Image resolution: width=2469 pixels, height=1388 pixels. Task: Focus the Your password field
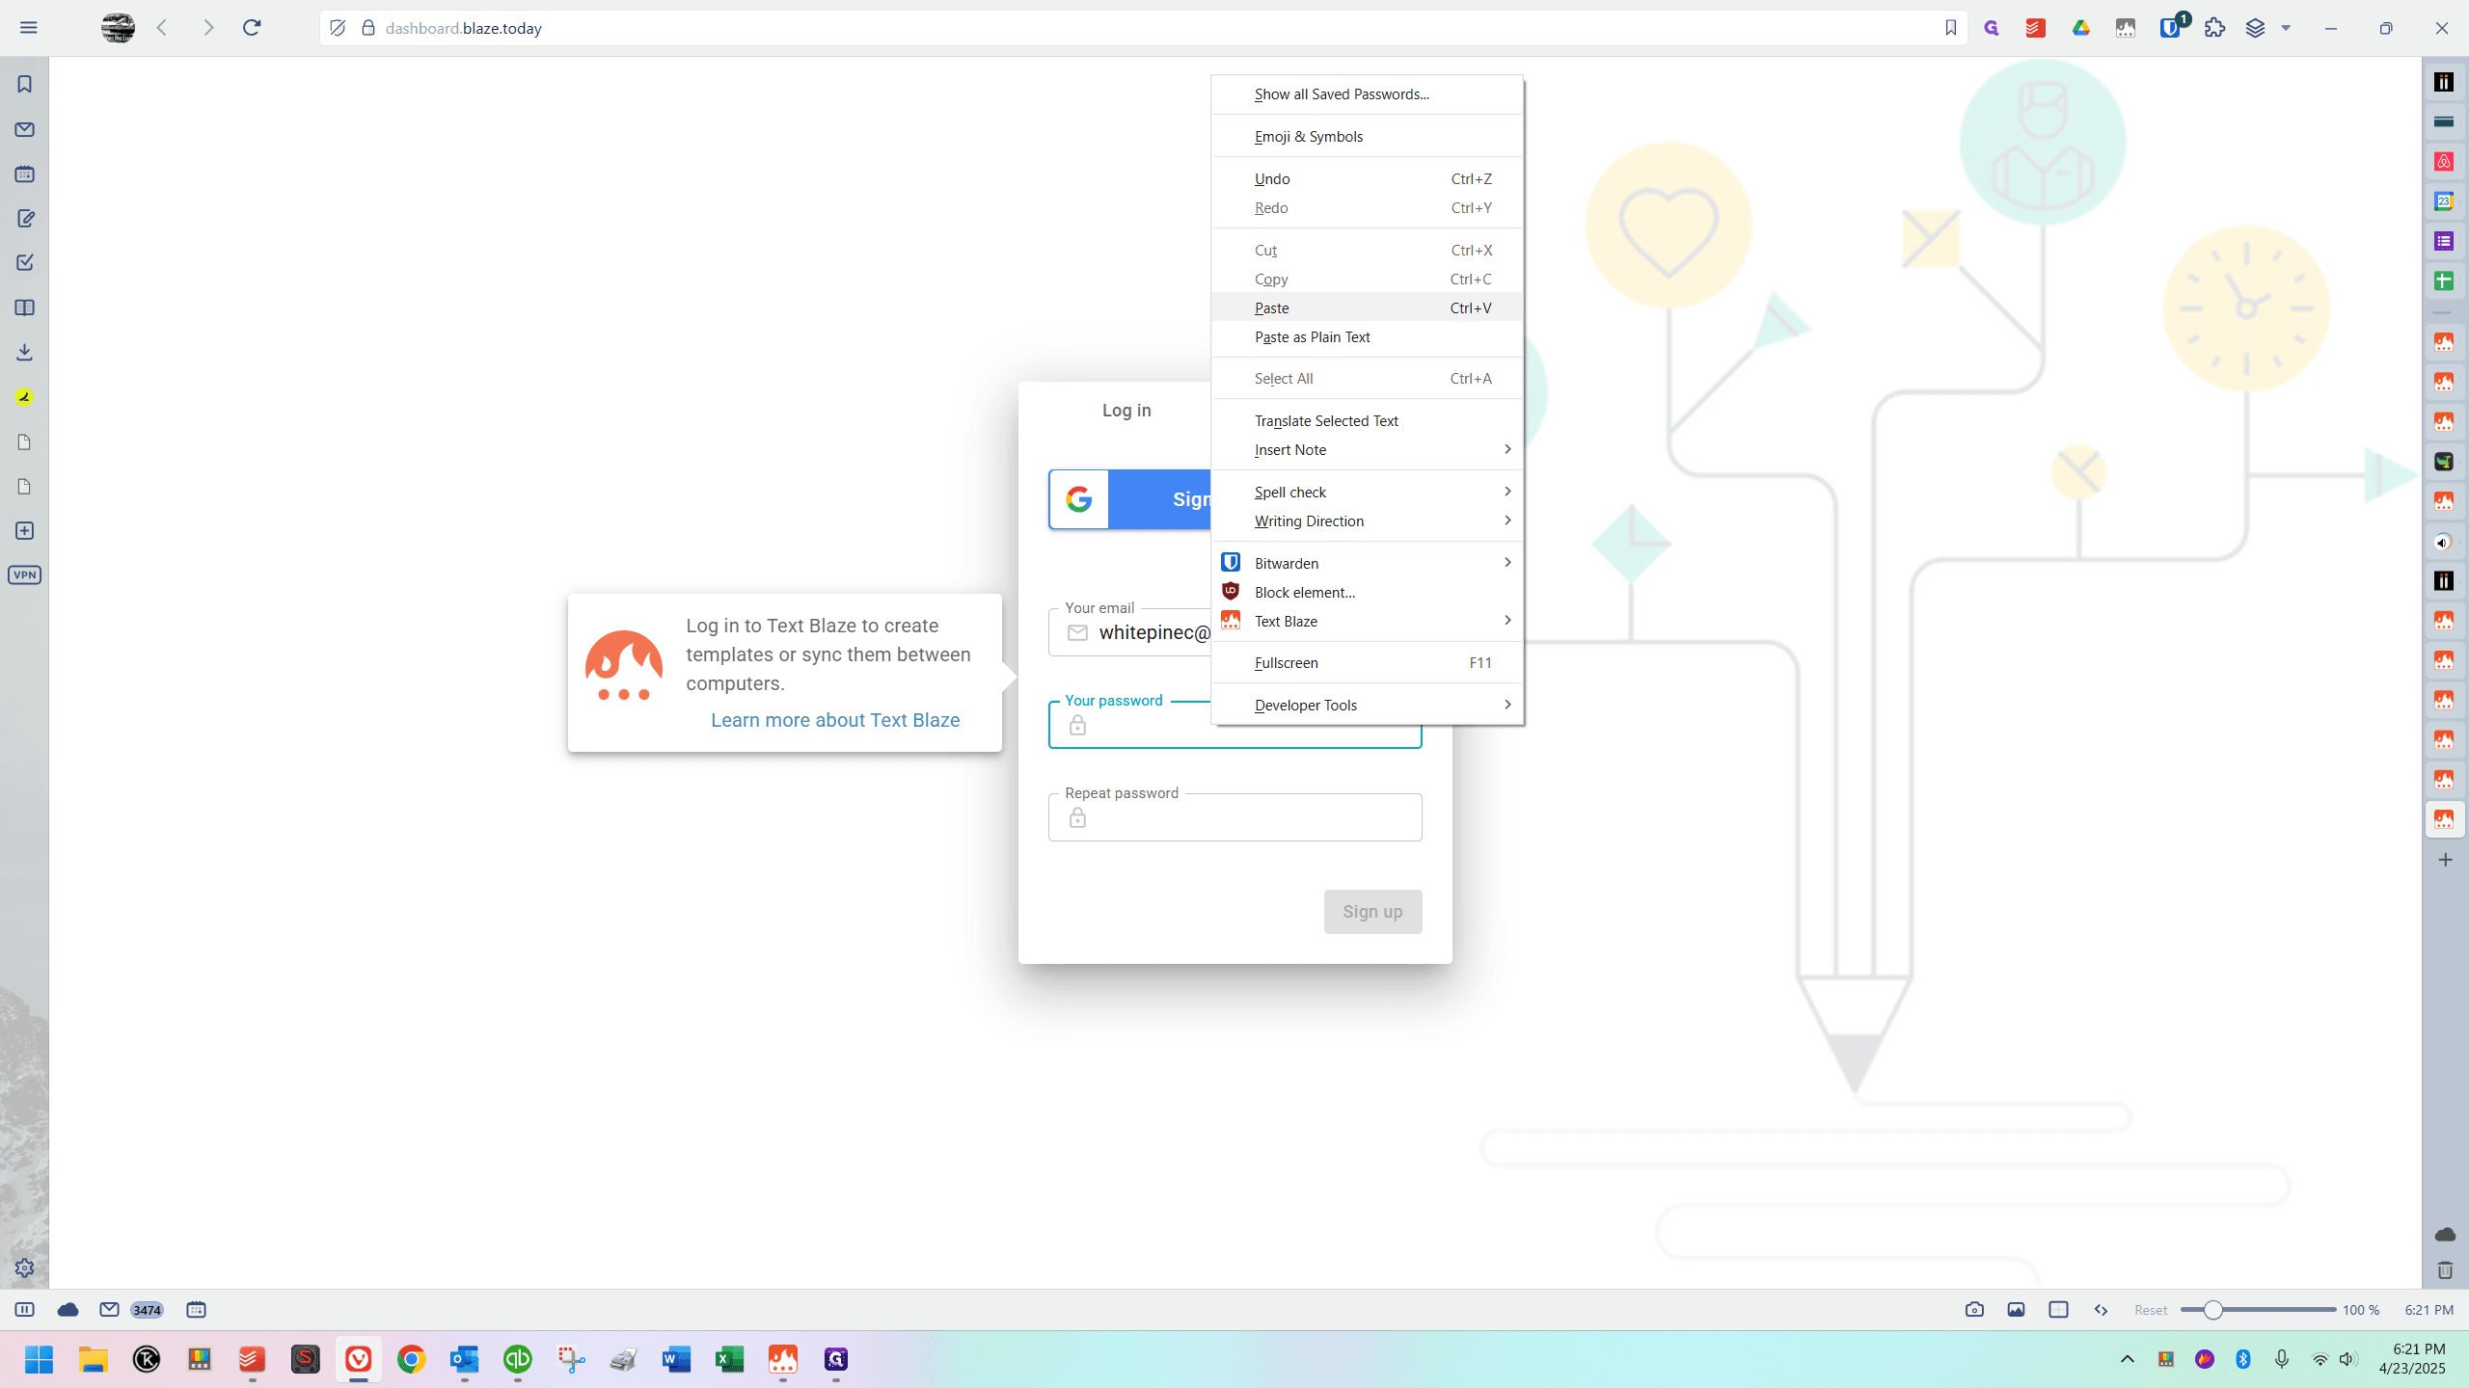click(x=1234, y=725)
